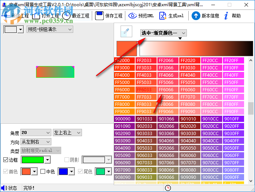Click the large orange selected color preview
Image resolution: width=255 pixels, height=192 pixels.
click(127, 49)
